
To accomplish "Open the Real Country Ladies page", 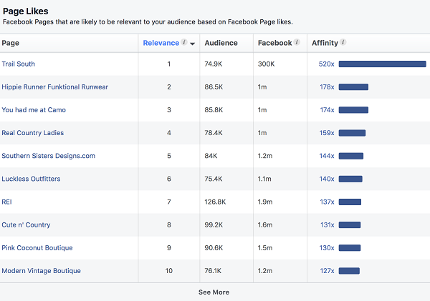I will [33, 133].
